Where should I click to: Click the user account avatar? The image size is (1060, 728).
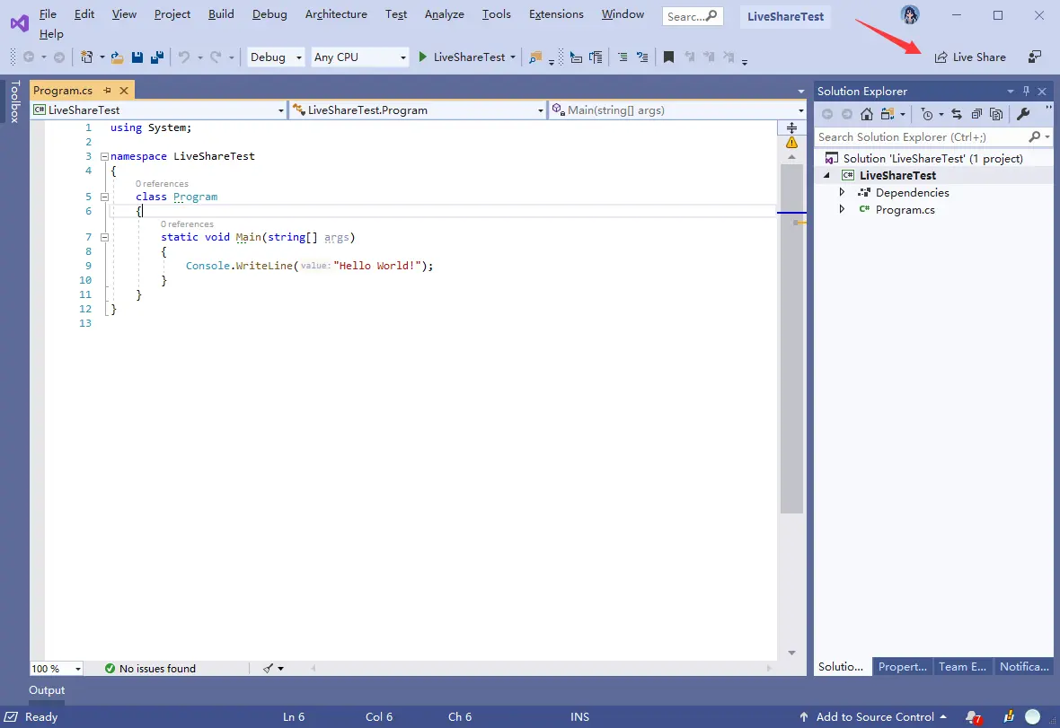[910, 15]
